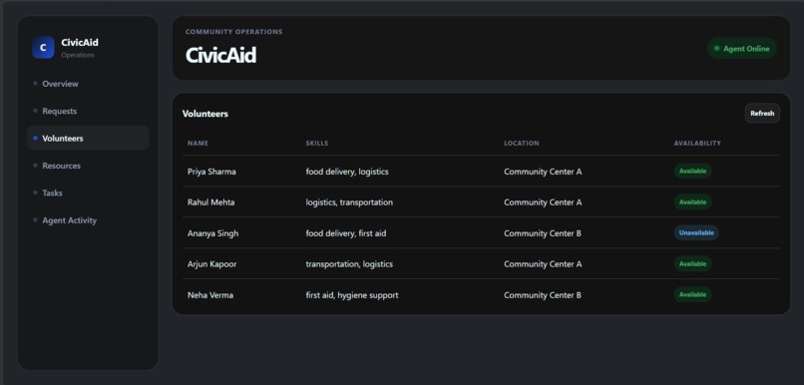Select the Priya Sharma name cell
Viewport: 804px width, 385px height.
[x=211, y=172]
